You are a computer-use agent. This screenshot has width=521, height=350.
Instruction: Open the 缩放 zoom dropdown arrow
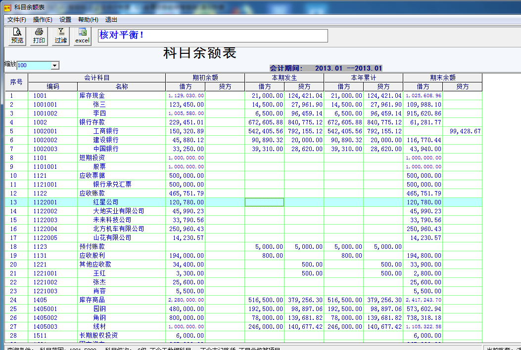(55, 65)
